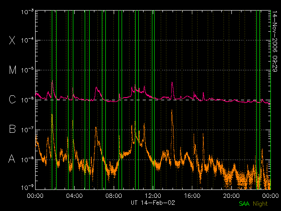Click the Night legend label
The height and width of the screenshot is (211, 281).
260,204
